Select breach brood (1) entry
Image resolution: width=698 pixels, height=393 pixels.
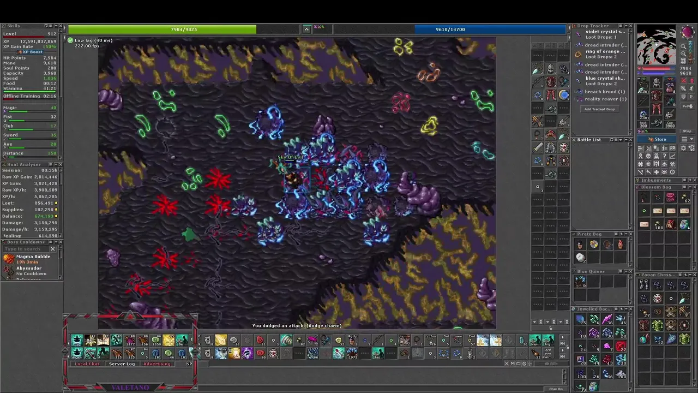click(x=600, y=92)
